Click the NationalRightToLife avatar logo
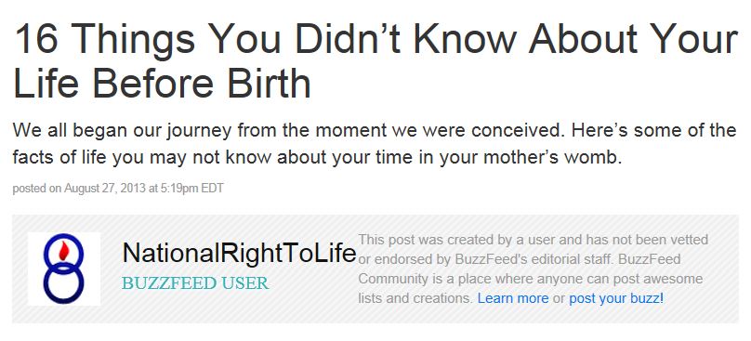751x341 pixels. pyautogui.click(x=64, y=269)
